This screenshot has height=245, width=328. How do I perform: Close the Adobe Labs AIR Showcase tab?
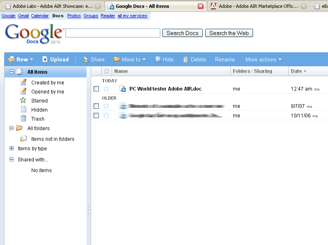(98, 6)
